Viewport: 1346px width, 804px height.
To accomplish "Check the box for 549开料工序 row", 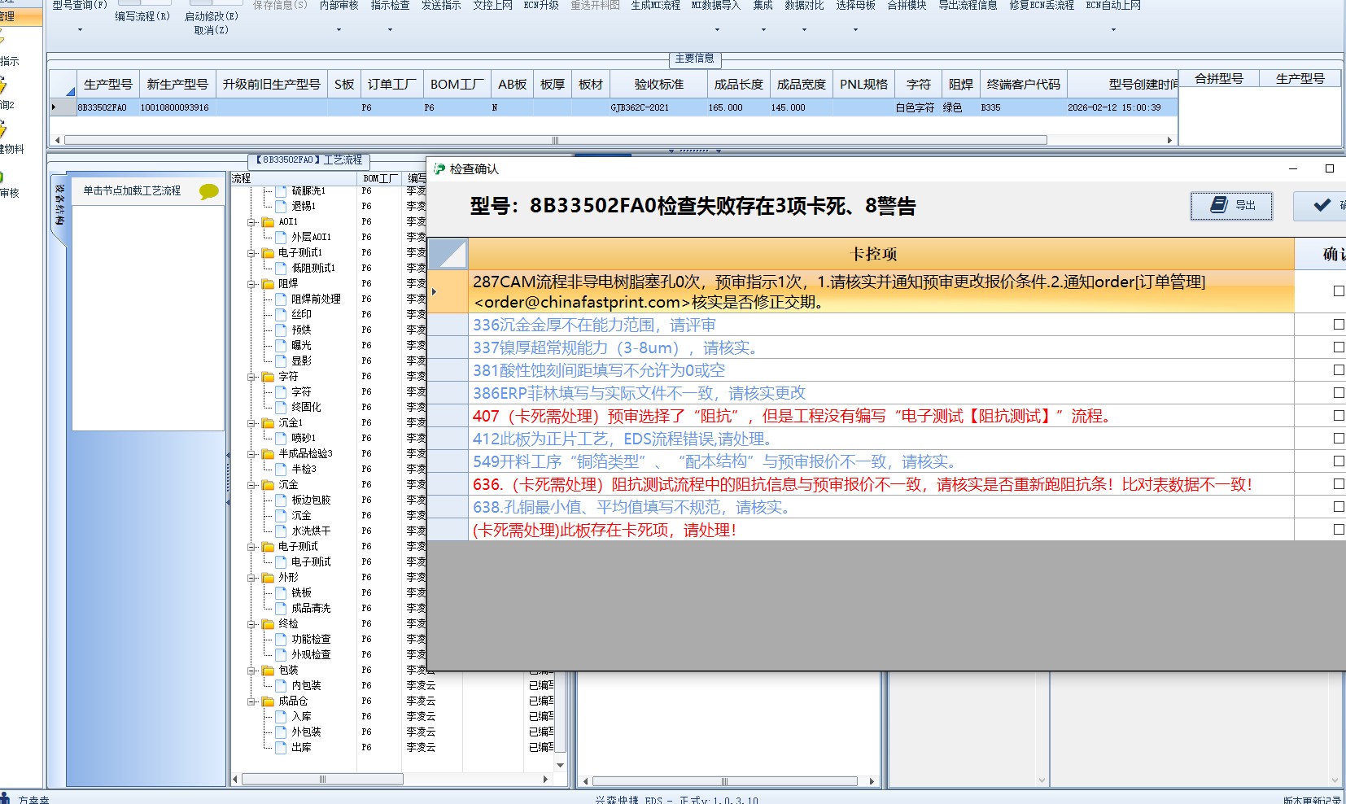I will tap(1339, 461).
